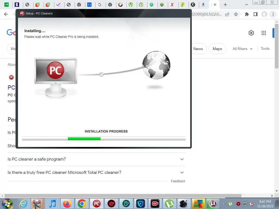Switch to the red X favicon tab
This screenshot has height=209, width=279.
coord(172,5)
